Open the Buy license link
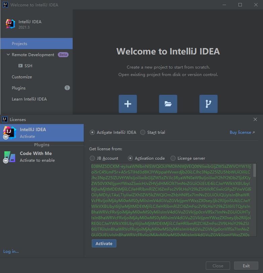Screen dimensions: 263x273 [242, 132]
